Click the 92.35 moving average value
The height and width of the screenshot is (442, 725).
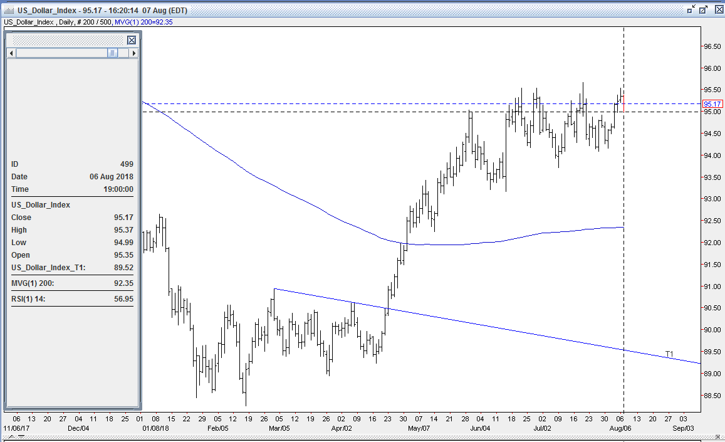[x=123, y=283]
